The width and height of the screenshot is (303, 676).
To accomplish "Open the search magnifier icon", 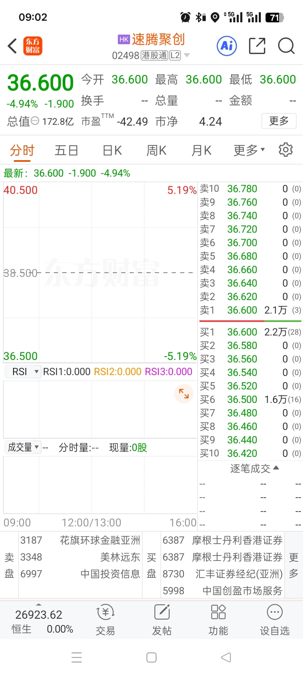I will (x=286, y=46).
